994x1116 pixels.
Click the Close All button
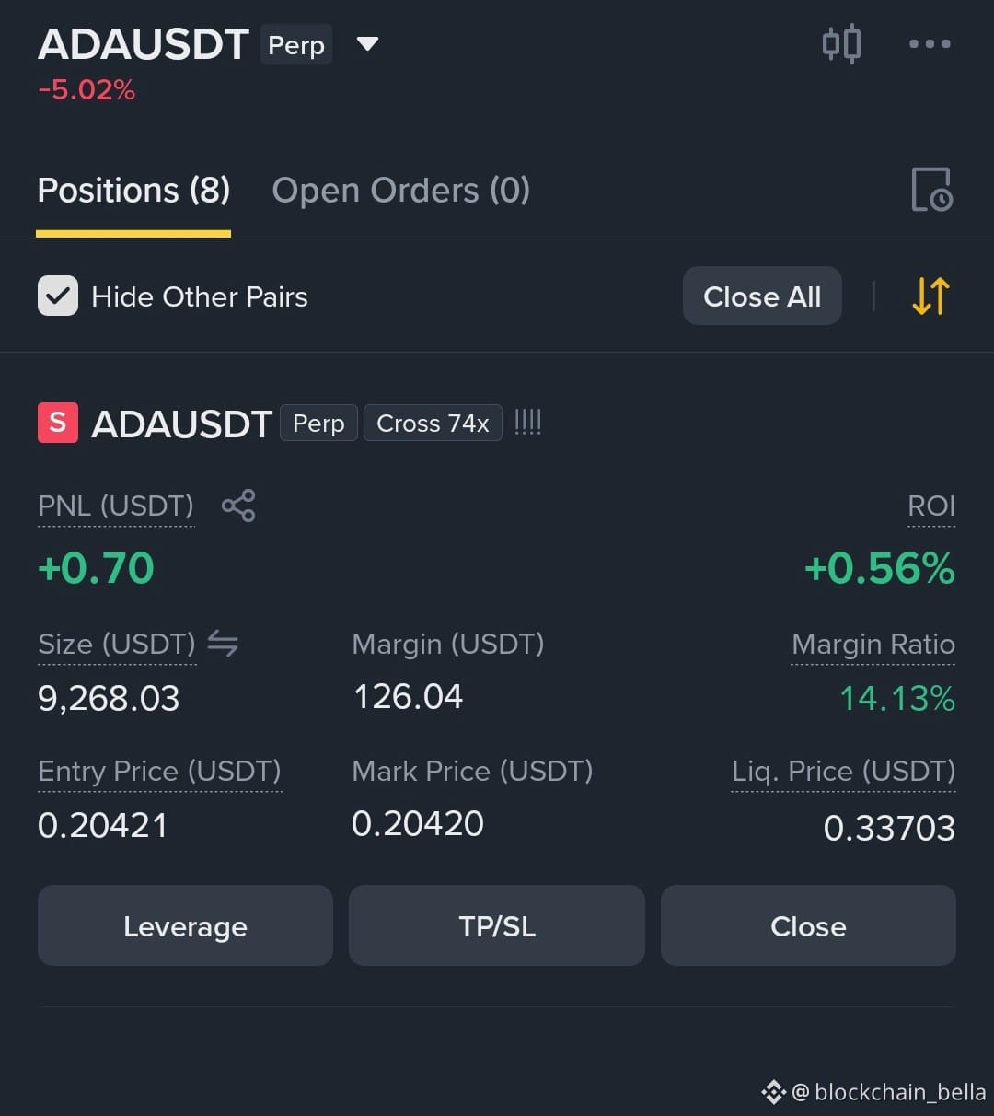coord(762,296)
